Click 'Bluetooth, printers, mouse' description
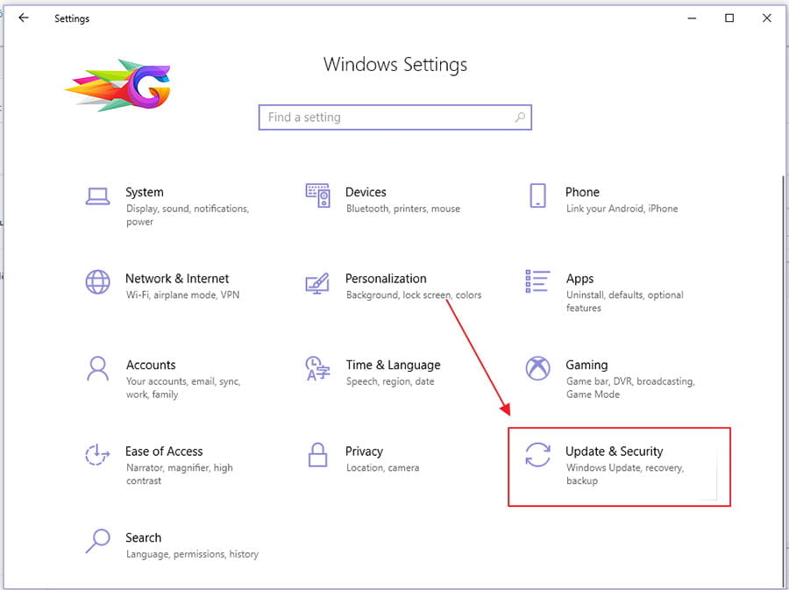 coord(403,209)
